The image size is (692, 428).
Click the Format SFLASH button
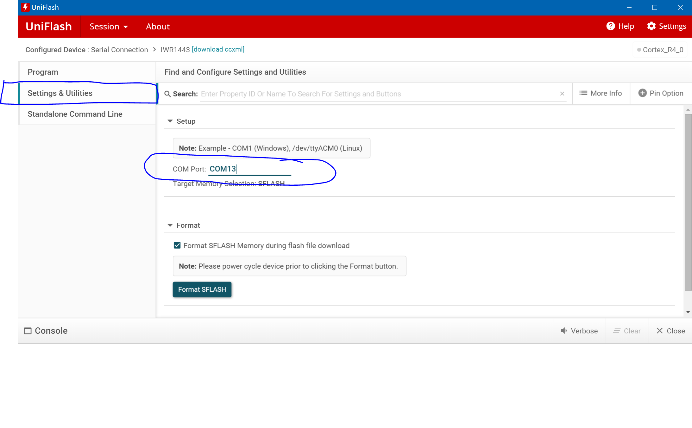pos(202,289)
